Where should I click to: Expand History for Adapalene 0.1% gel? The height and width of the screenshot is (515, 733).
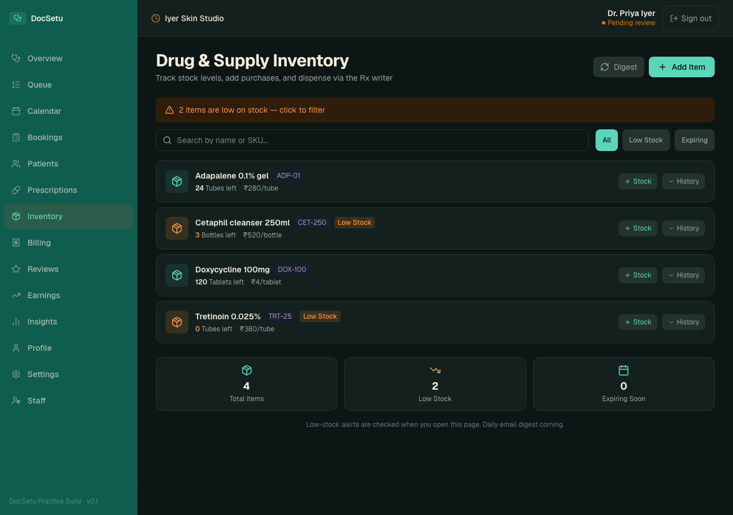point(683,181)
